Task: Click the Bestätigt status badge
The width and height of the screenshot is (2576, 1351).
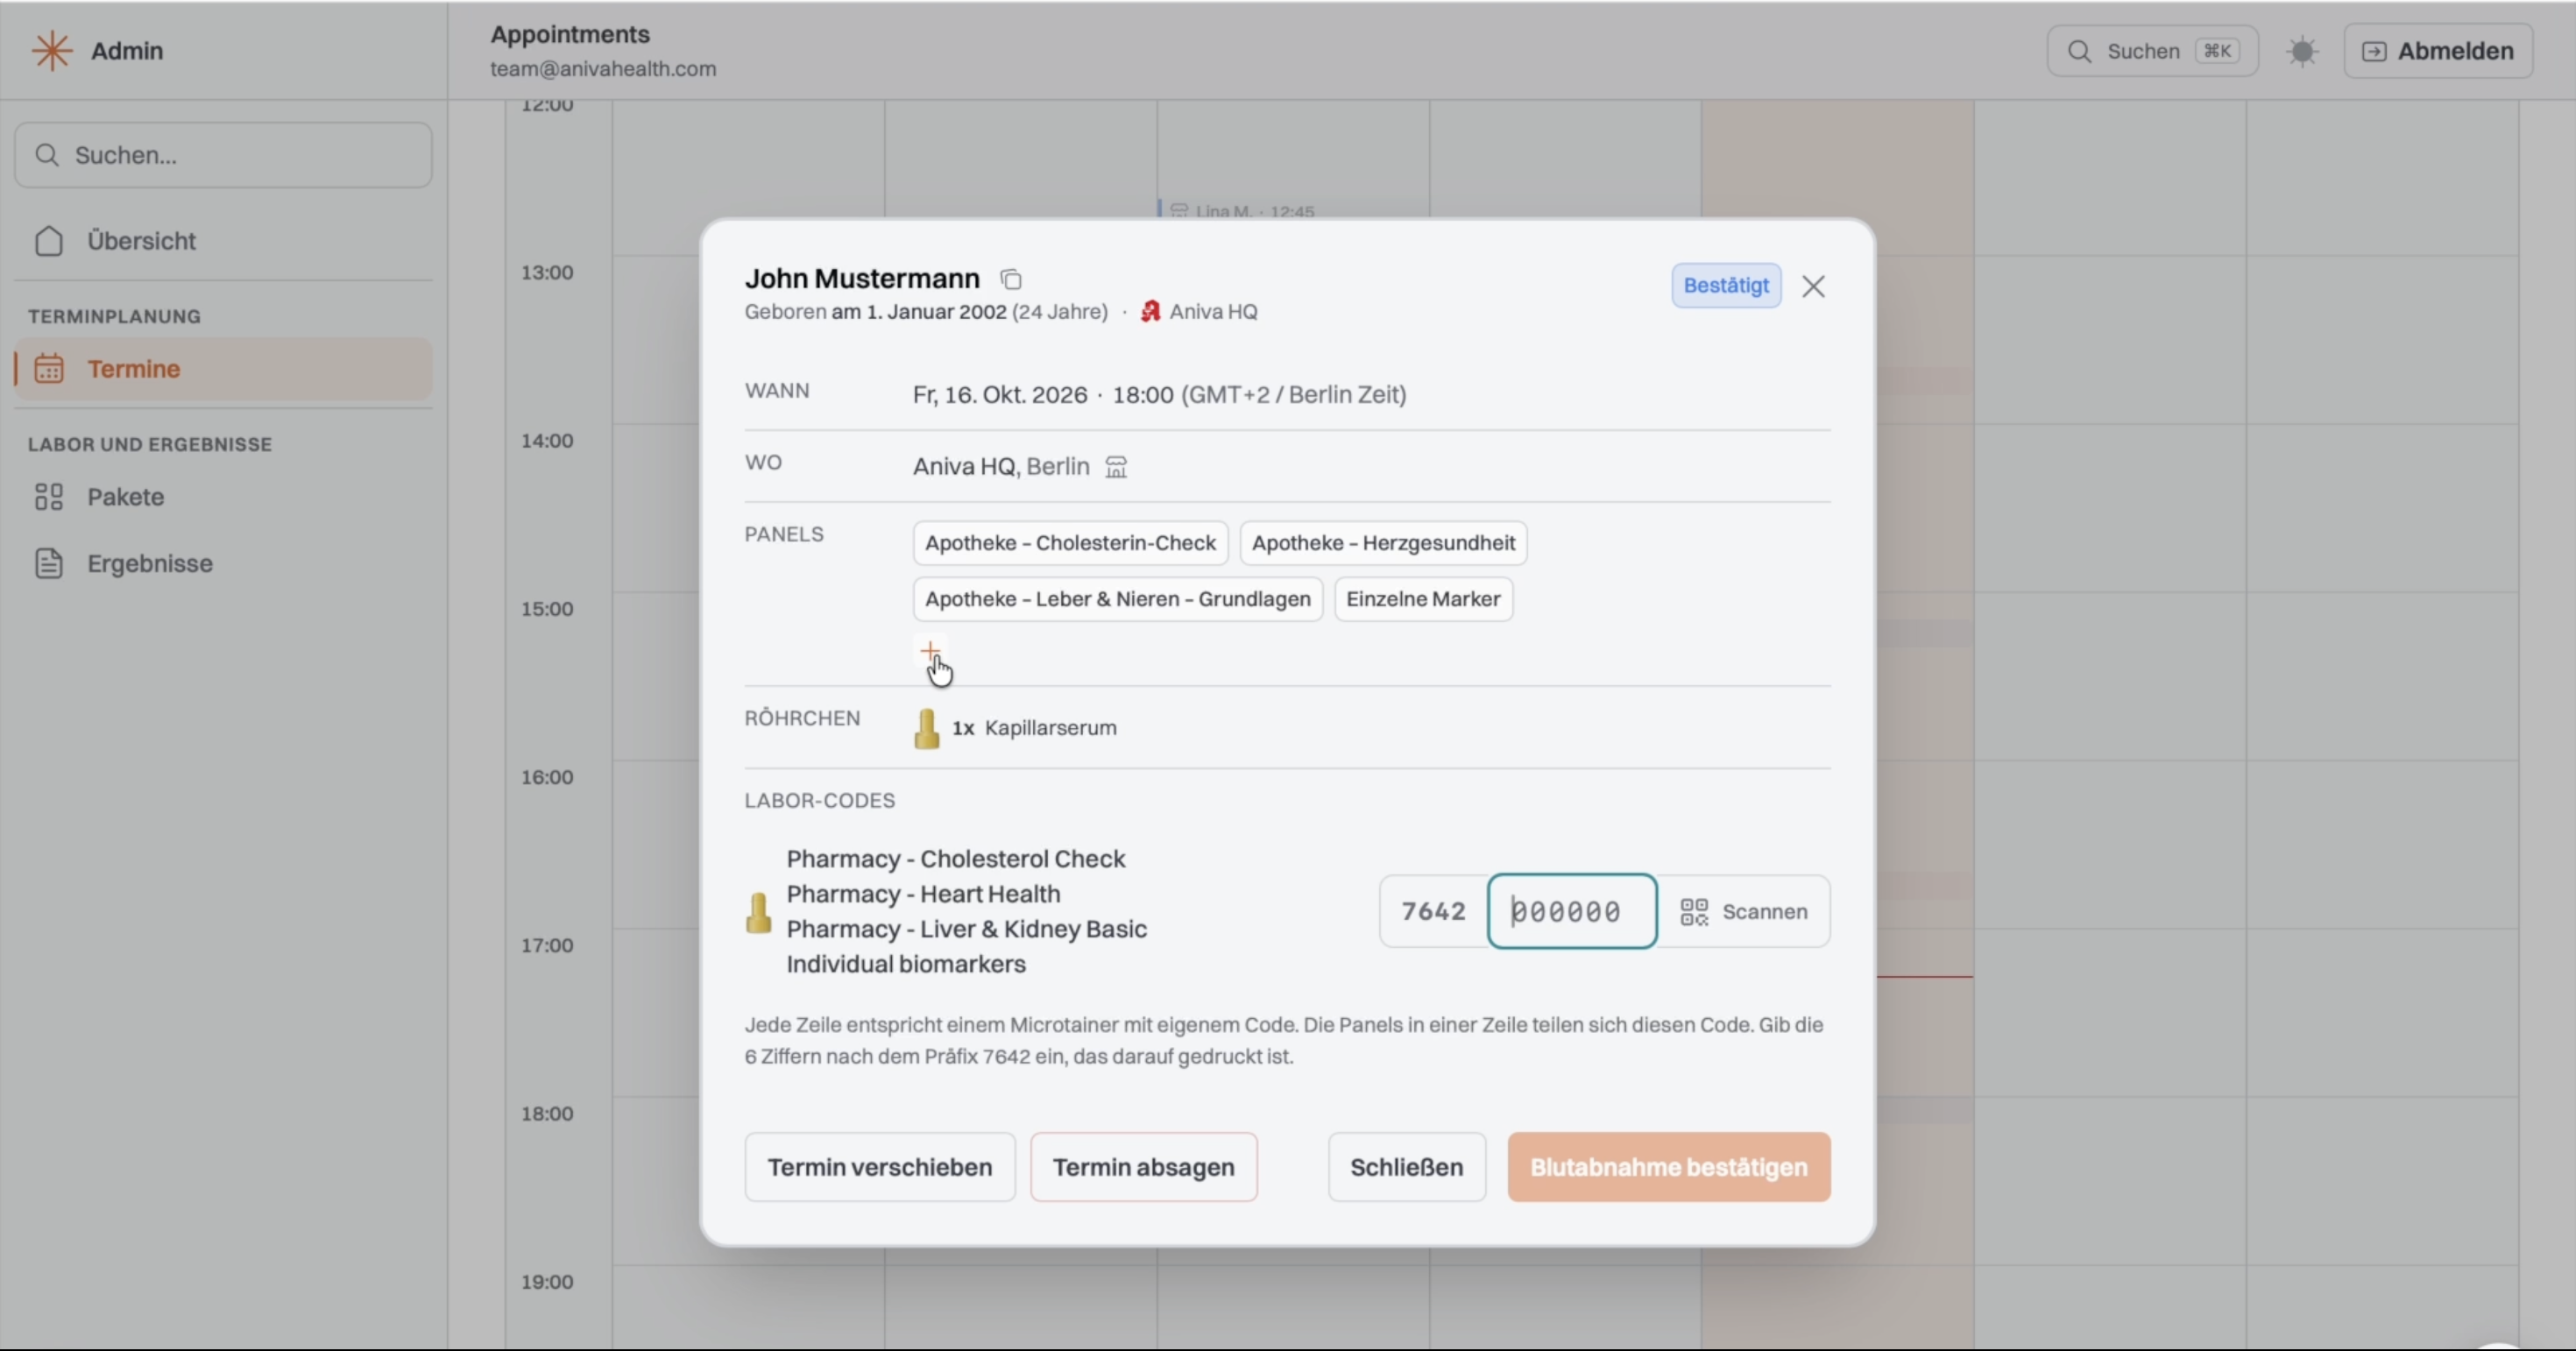Action: [x=1726, y=286]
